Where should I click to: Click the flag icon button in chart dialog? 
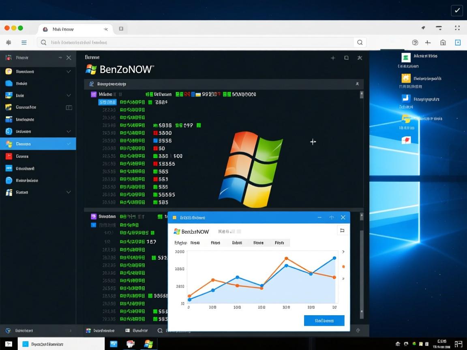[x=342, y=230]
